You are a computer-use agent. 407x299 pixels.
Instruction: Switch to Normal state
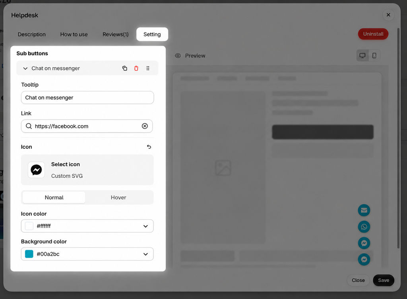point(54,198)
